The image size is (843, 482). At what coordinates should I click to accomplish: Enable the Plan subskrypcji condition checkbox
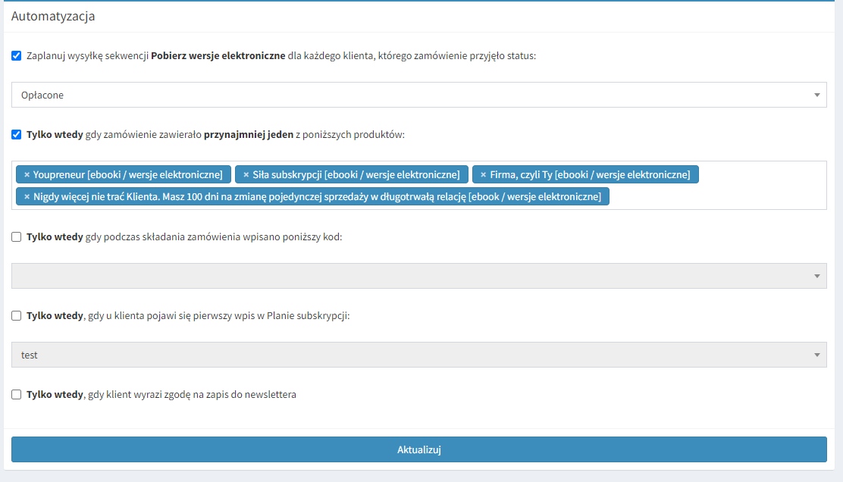(17, 316)
